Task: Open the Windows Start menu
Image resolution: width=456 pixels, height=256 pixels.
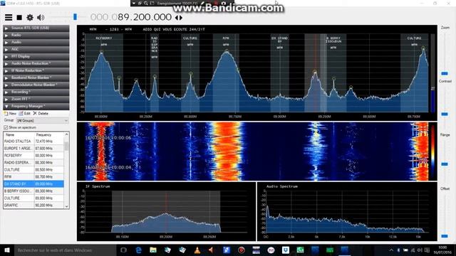Action: (7, 250)
